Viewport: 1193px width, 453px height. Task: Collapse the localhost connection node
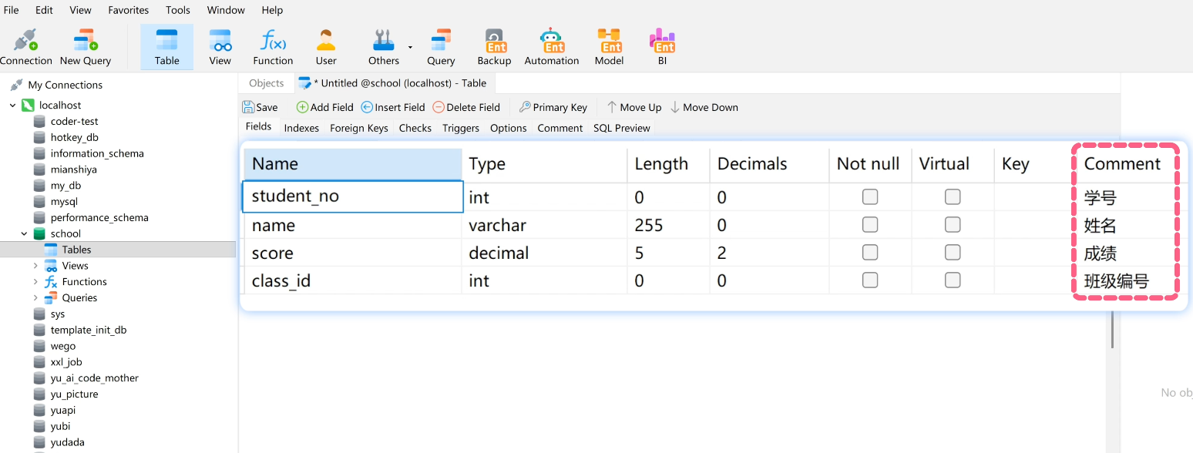point(13,106)
